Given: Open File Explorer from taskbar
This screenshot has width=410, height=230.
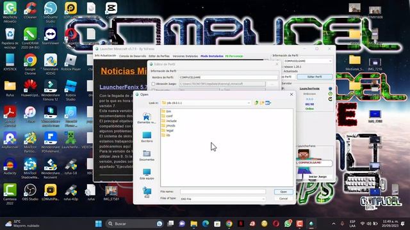Looking at the screenshot, I should tap(193, 224).
